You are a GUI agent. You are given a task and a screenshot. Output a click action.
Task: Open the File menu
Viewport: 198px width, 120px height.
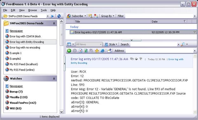(x=5, y=10)
